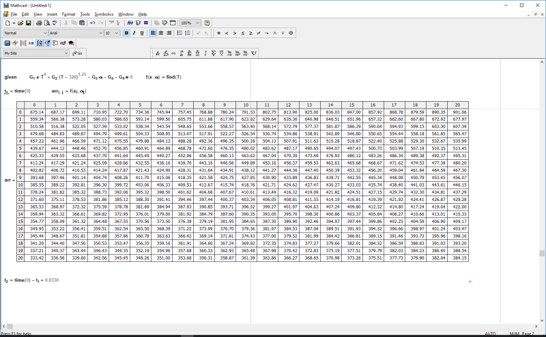Click the Insert Unit icon
546x337 pixels.
coord(138,23)
